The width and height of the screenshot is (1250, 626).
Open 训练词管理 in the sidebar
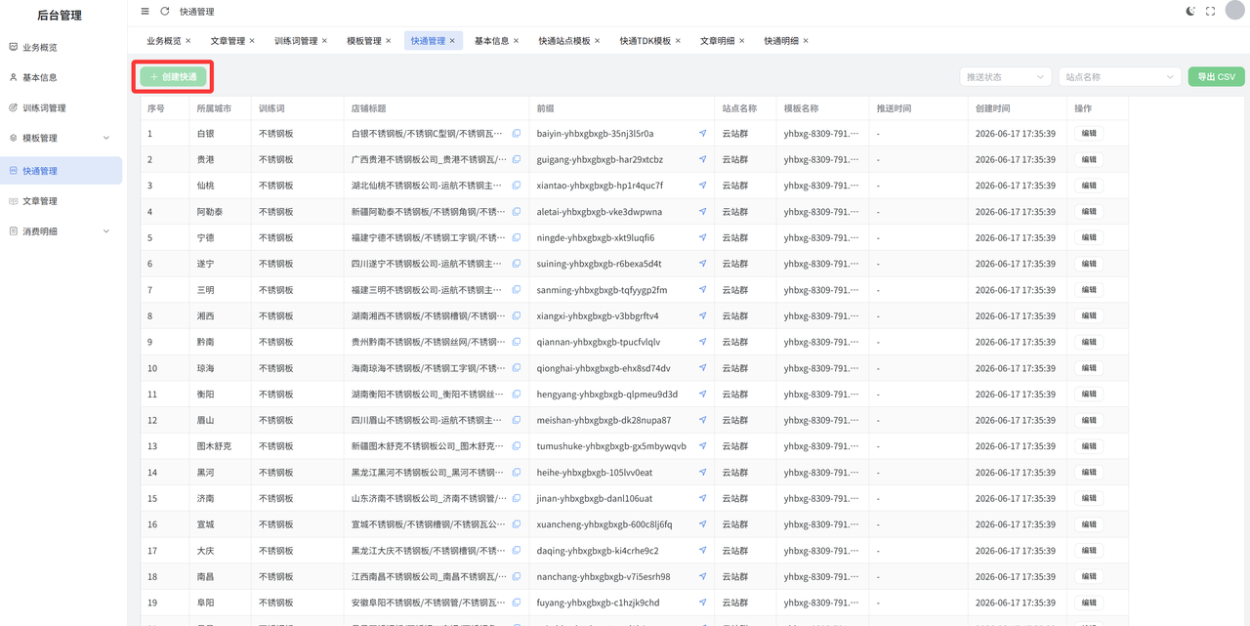(x=61, y=107)
